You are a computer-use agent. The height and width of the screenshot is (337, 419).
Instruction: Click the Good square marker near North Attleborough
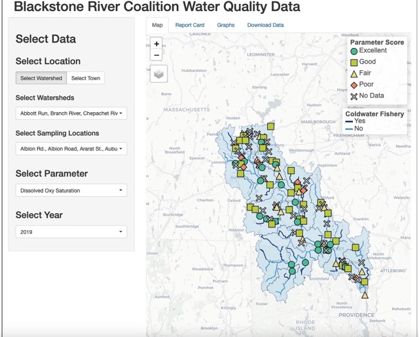tap(355, 247)
